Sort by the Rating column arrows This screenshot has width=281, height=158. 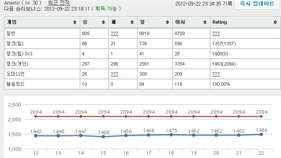point(275,22)
